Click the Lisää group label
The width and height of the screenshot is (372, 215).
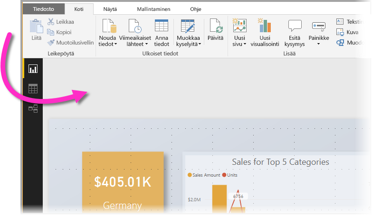click(x=289, y=54)
